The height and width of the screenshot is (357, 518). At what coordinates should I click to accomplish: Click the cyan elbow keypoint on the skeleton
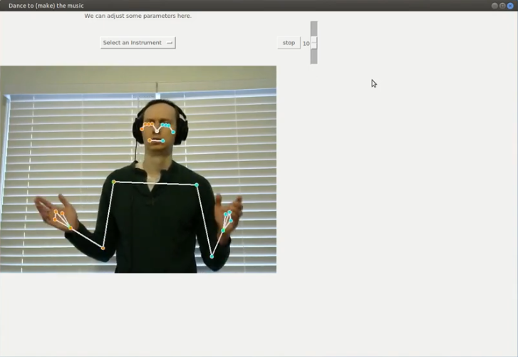pyautogui.click(x=212, y=257)
